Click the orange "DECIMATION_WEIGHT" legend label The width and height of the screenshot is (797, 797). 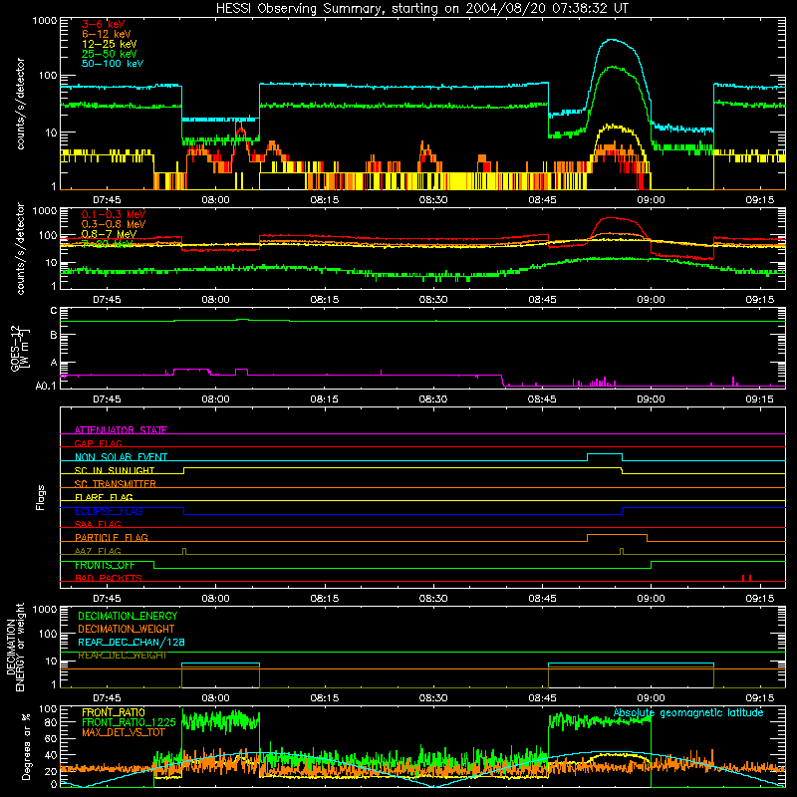[x=127, y=630]
